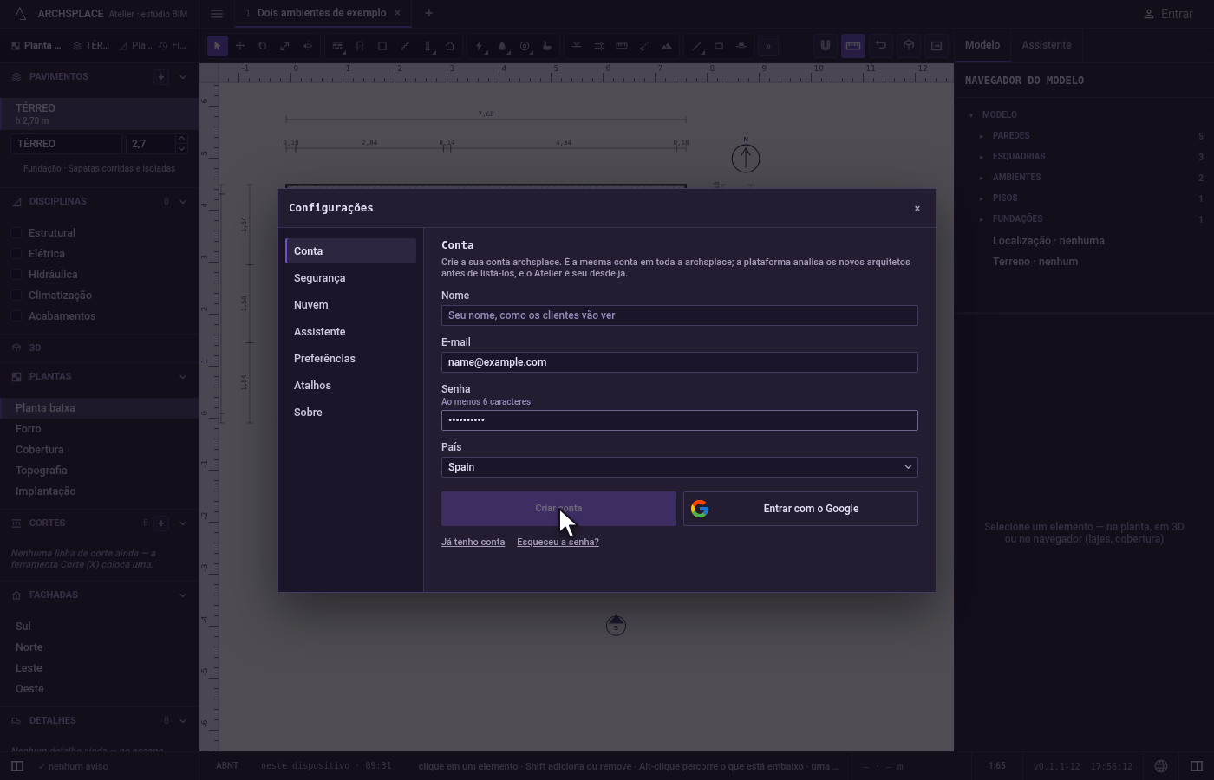Click the undo arrow icon
The image size is (1214, 780).
coord(881,46)
